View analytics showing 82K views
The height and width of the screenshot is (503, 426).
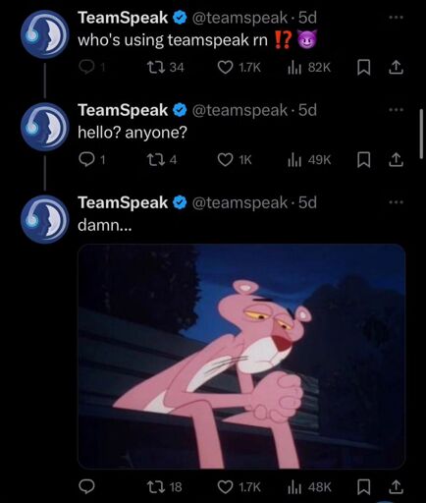[309, 68]
